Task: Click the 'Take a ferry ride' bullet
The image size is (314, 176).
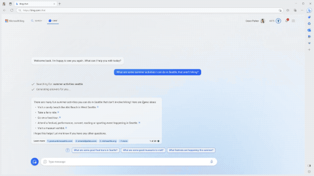Action: (x=47, y=112)
